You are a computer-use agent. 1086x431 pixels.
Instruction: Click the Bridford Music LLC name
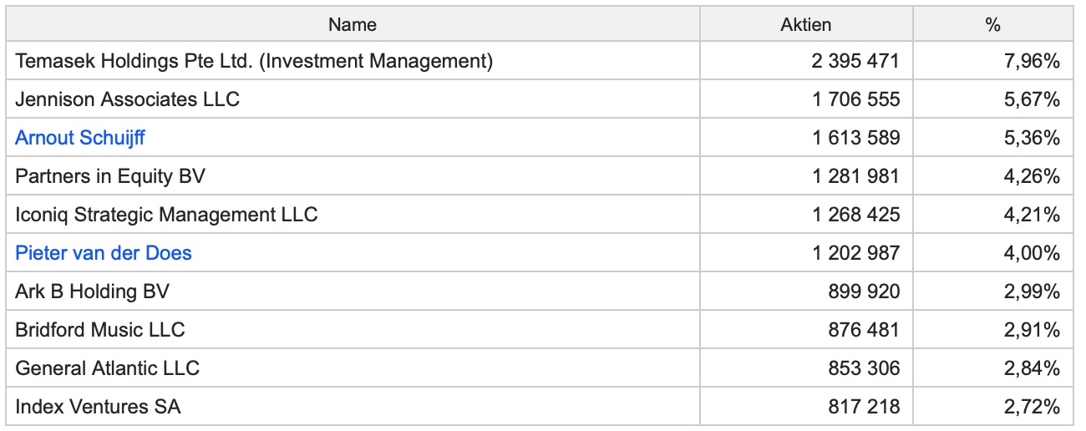point(100,330)
